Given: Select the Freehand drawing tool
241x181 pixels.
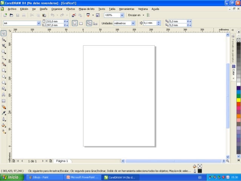Looking at the screenshot, I should pyautogui.click(x=4, y=58).
